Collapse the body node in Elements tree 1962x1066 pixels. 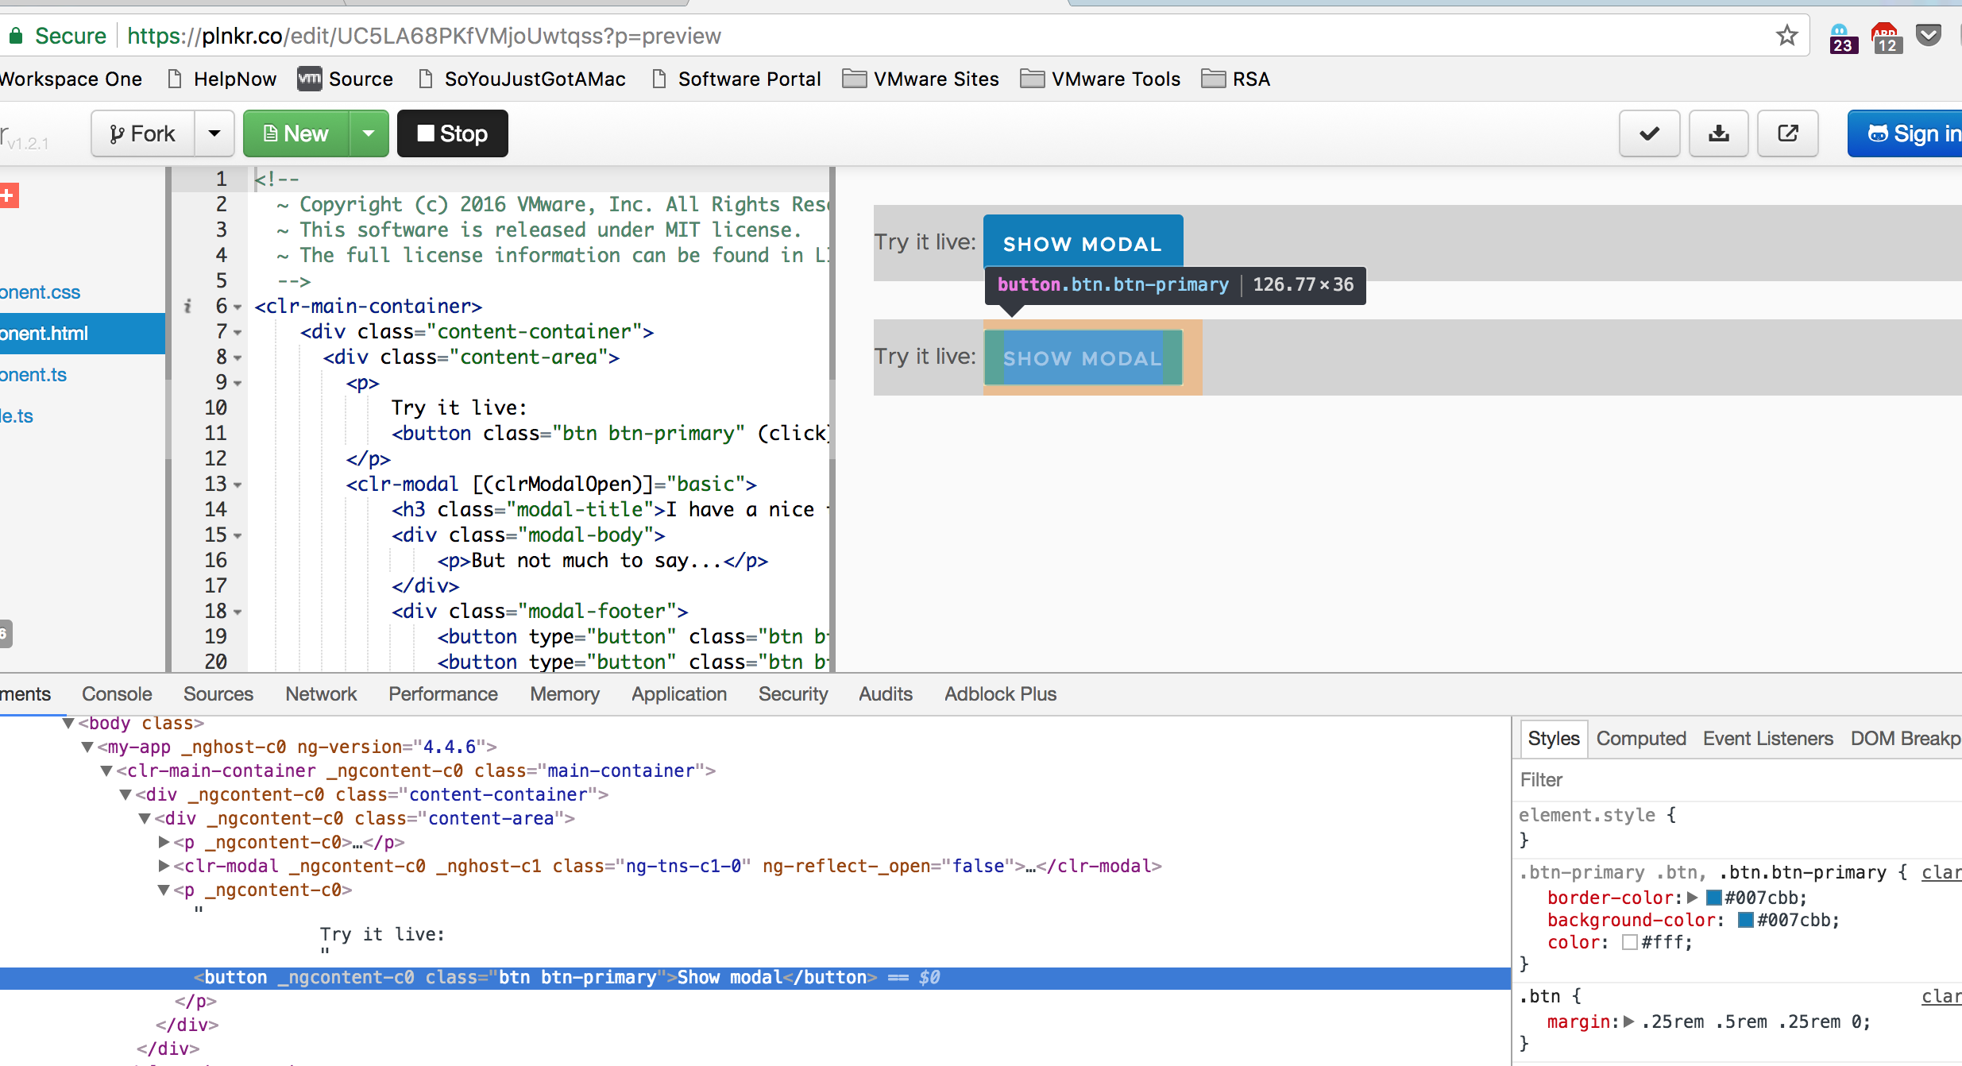click(67, 723)
